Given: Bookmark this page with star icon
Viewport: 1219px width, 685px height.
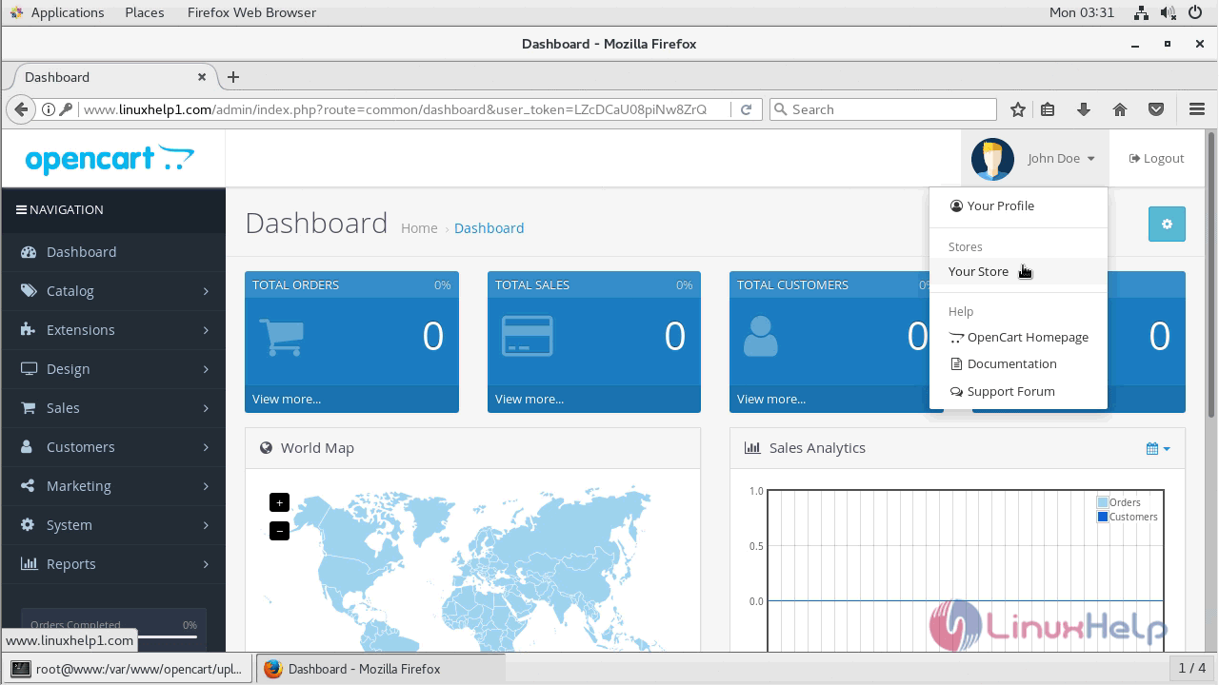Looking at the screenshot, I should (1018, 109).
